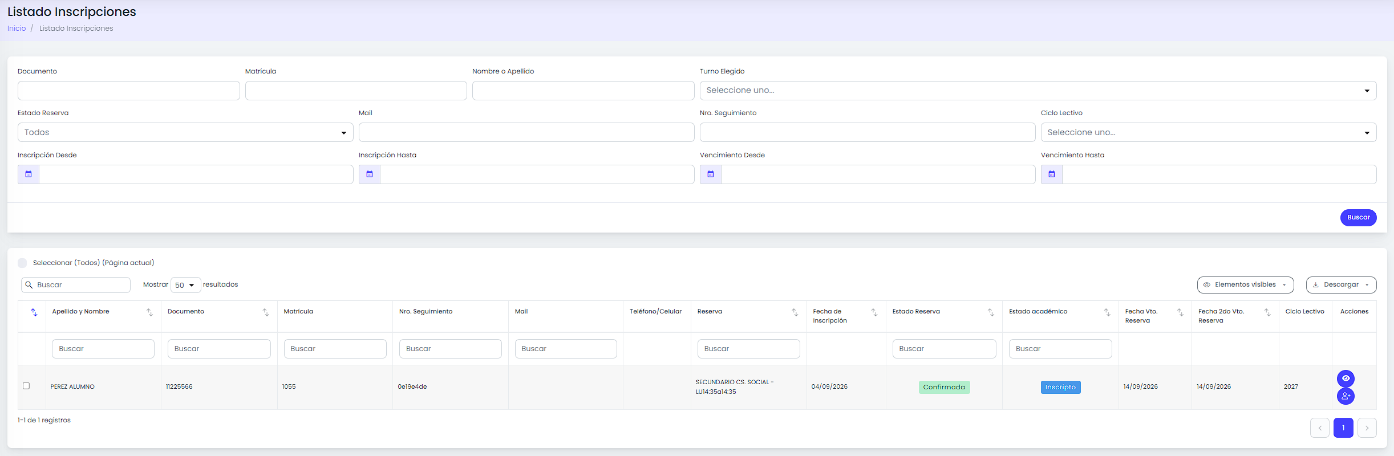Viewport: 1394px width, 456px height.
Task: Sort by Estado Reserva column arrows
Action: tap(991, 312)
